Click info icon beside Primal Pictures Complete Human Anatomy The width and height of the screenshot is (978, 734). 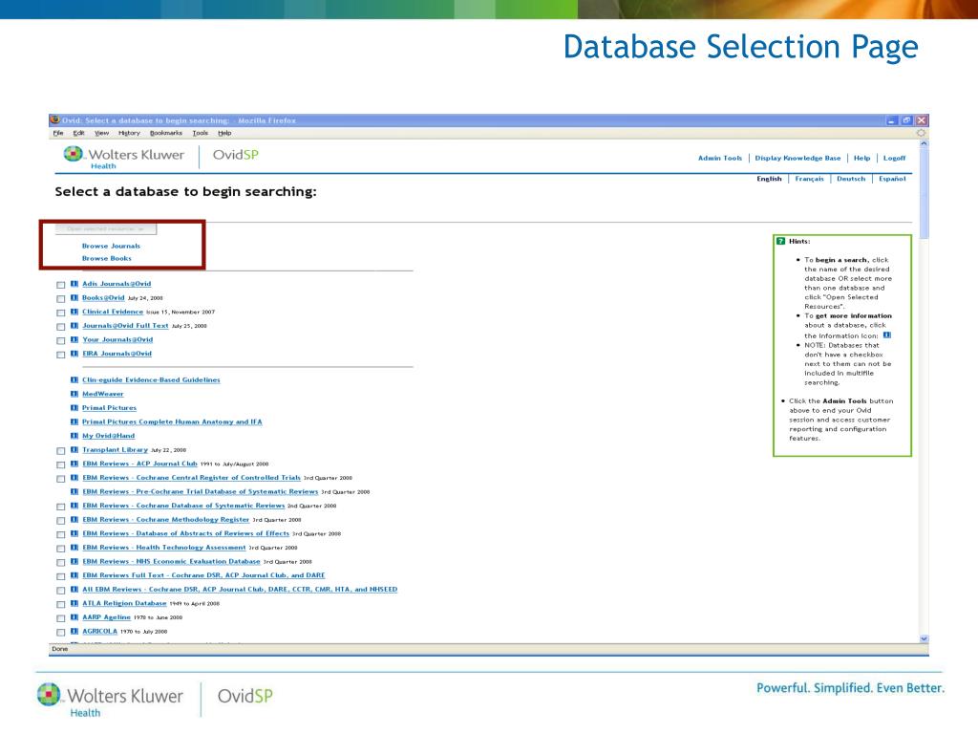[74, 421]
